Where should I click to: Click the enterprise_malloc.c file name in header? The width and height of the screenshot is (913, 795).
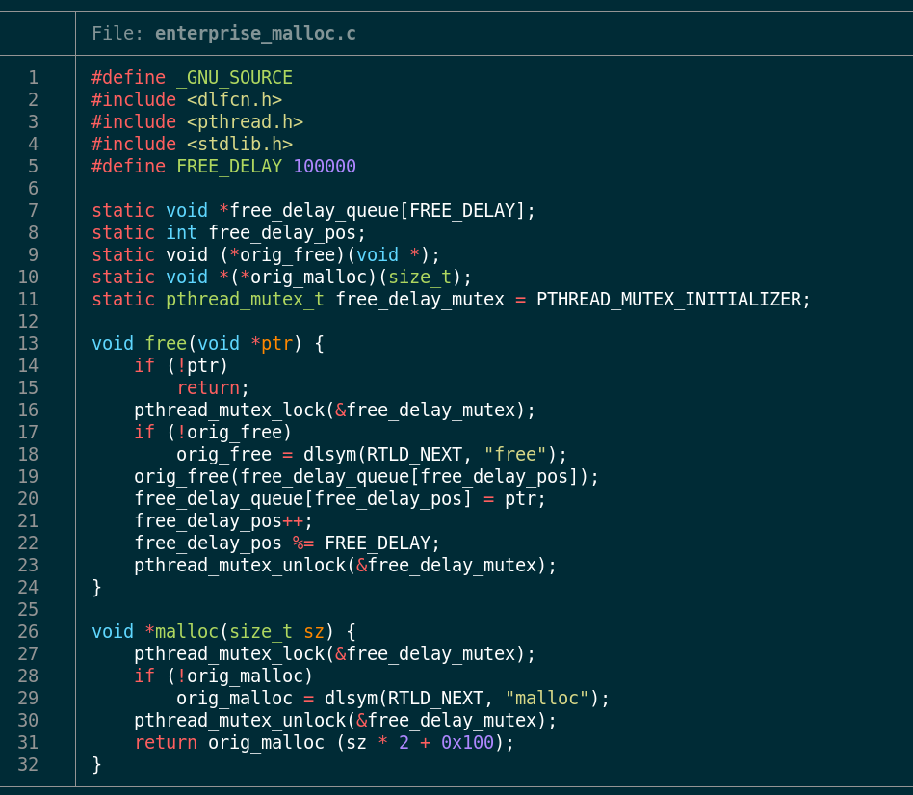[x=255, y=34]
